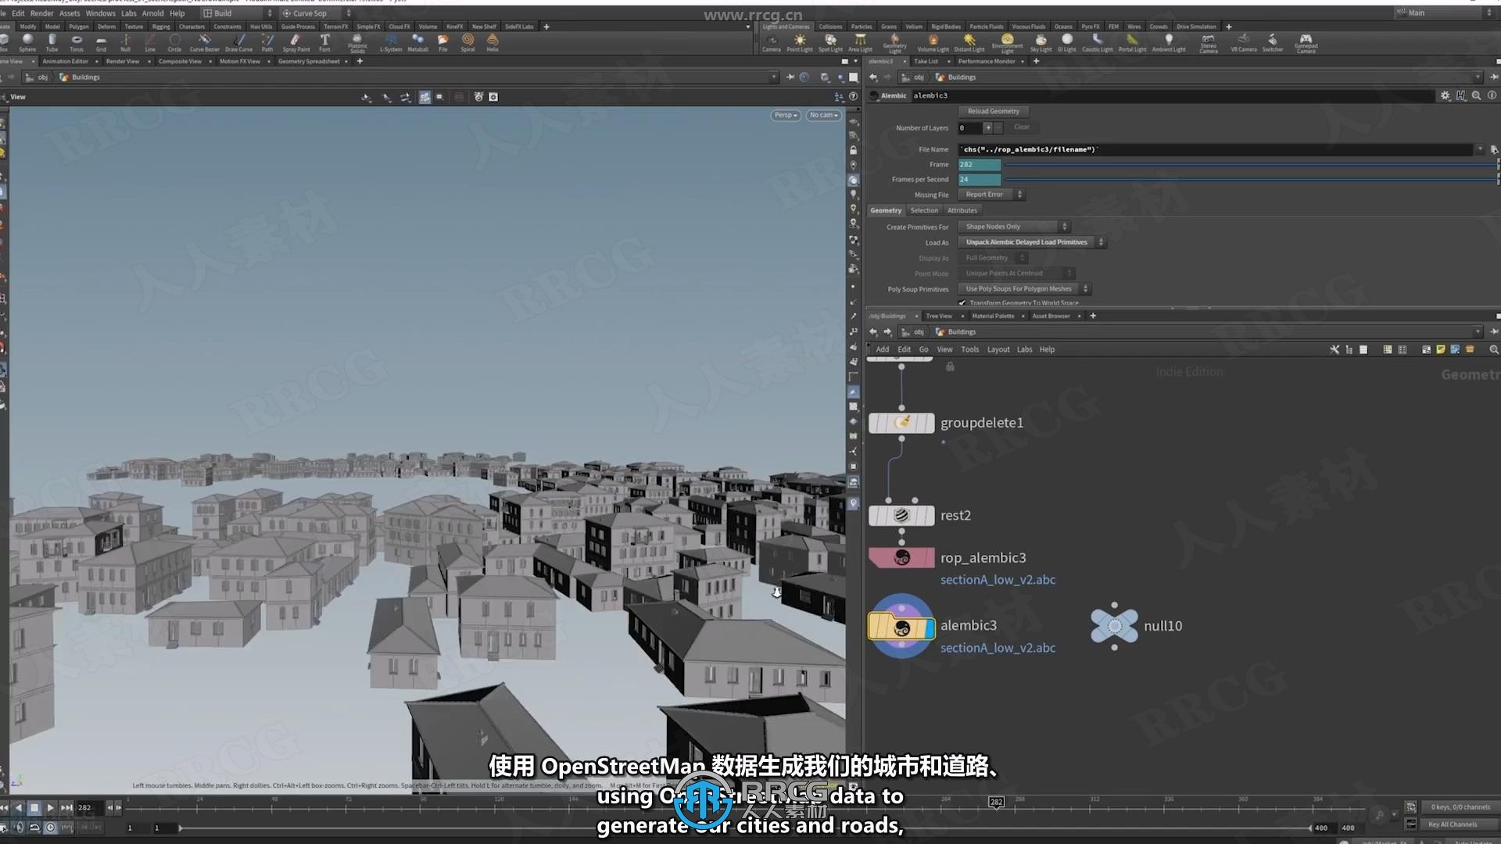Open the Material Palette tab
The width and height of the screenshot is (1501, 844).
(x=993, y=316)
